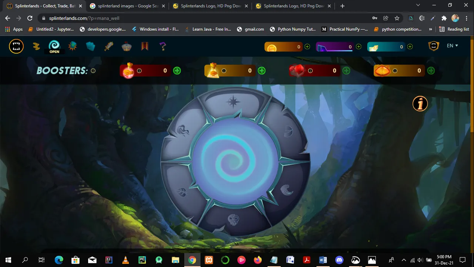Go back in browser history
The width and height of the screenshot is (474, 267).
[8, 18]
